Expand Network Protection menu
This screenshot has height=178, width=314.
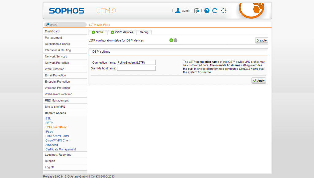tap(65, 63)
